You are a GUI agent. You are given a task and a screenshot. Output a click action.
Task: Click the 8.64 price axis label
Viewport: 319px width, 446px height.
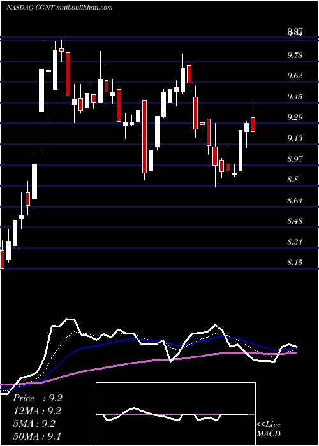(x=295, y=200)
